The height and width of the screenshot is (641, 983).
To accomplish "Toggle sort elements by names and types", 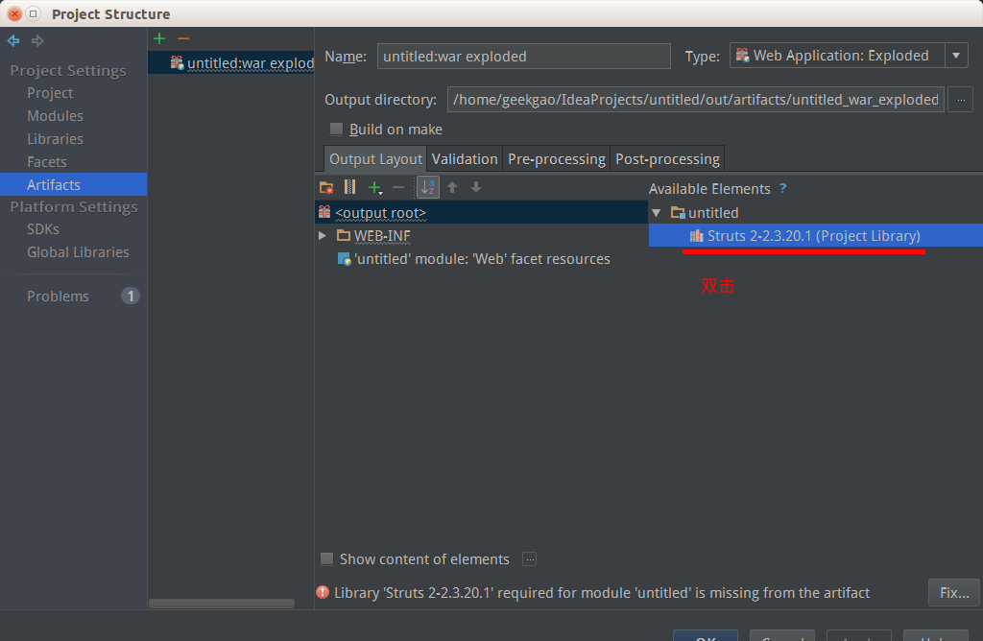I will tap(428, 187).
